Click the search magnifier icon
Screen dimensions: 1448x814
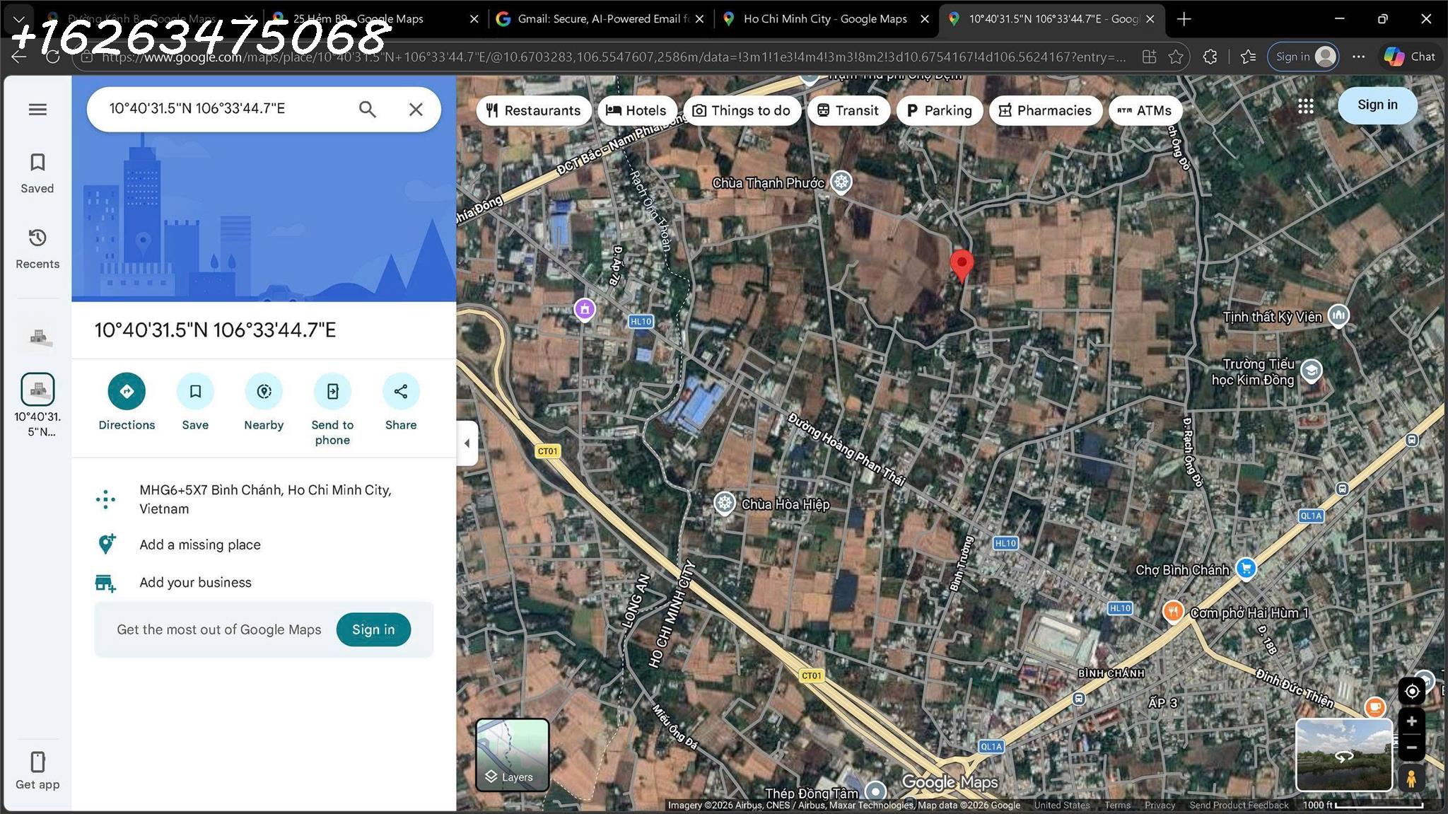point(367,109)
